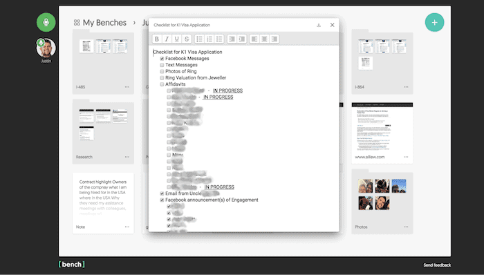This screenshot has width=484, height=275.
Task: Insert a bulleted list
Action: coord(199,39)
